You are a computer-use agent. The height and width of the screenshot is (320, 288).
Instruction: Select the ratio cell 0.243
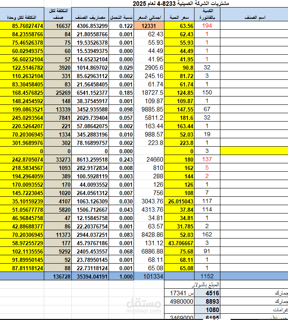121,160
